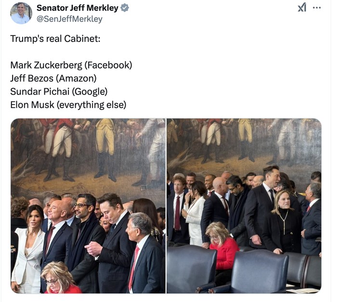Click the "Sundar Pichai (Google)" line
Screen dimensions: 337x302
[59, 91]
